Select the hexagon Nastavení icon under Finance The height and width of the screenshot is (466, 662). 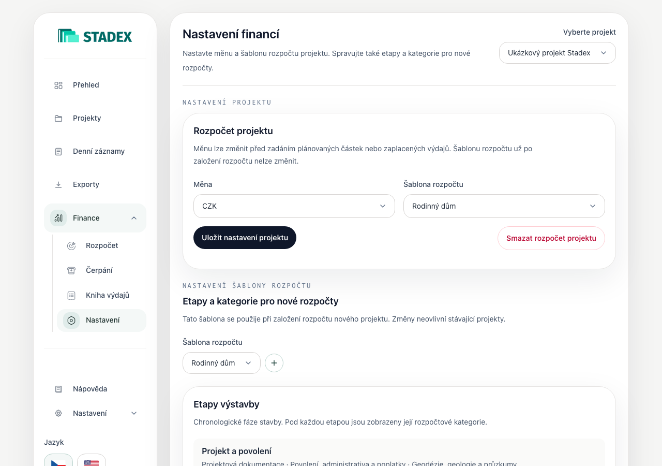(x=71, y=321)
